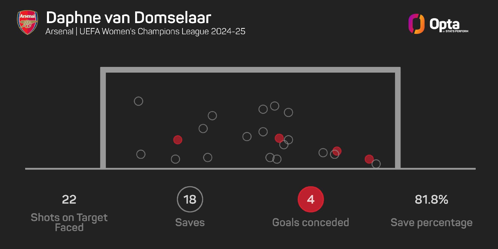
Task: Click the red goal marker near goal center
Action: pyautogui.click(x=279, y=138)
